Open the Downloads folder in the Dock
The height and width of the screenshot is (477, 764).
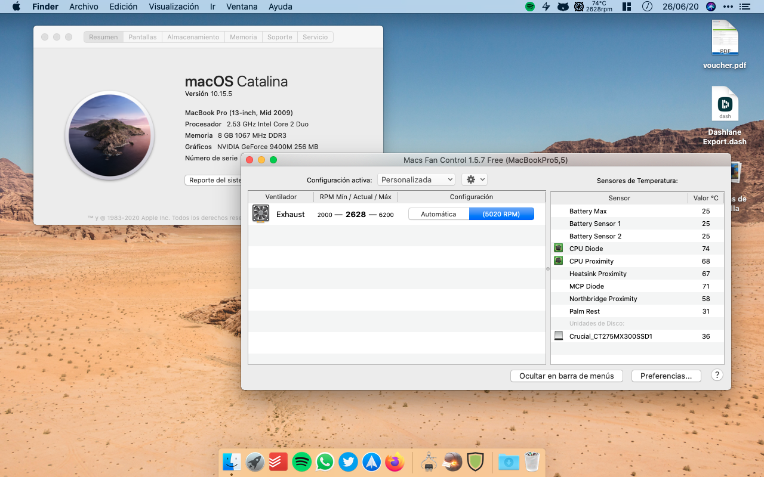tap(509, 461)
